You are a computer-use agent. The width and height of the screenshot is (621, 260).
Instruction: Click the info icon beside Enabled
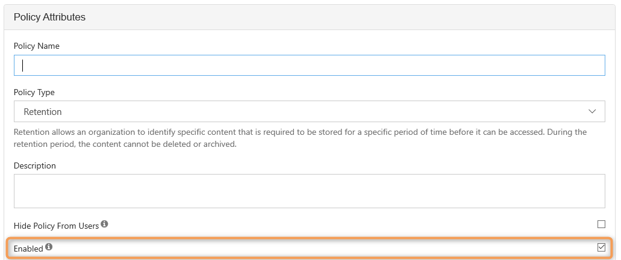pos(49,247)
